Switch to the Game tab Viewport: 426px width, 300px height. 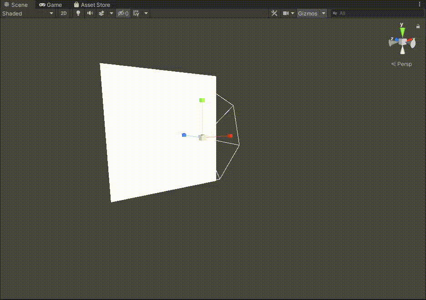[x=51, y=5]
